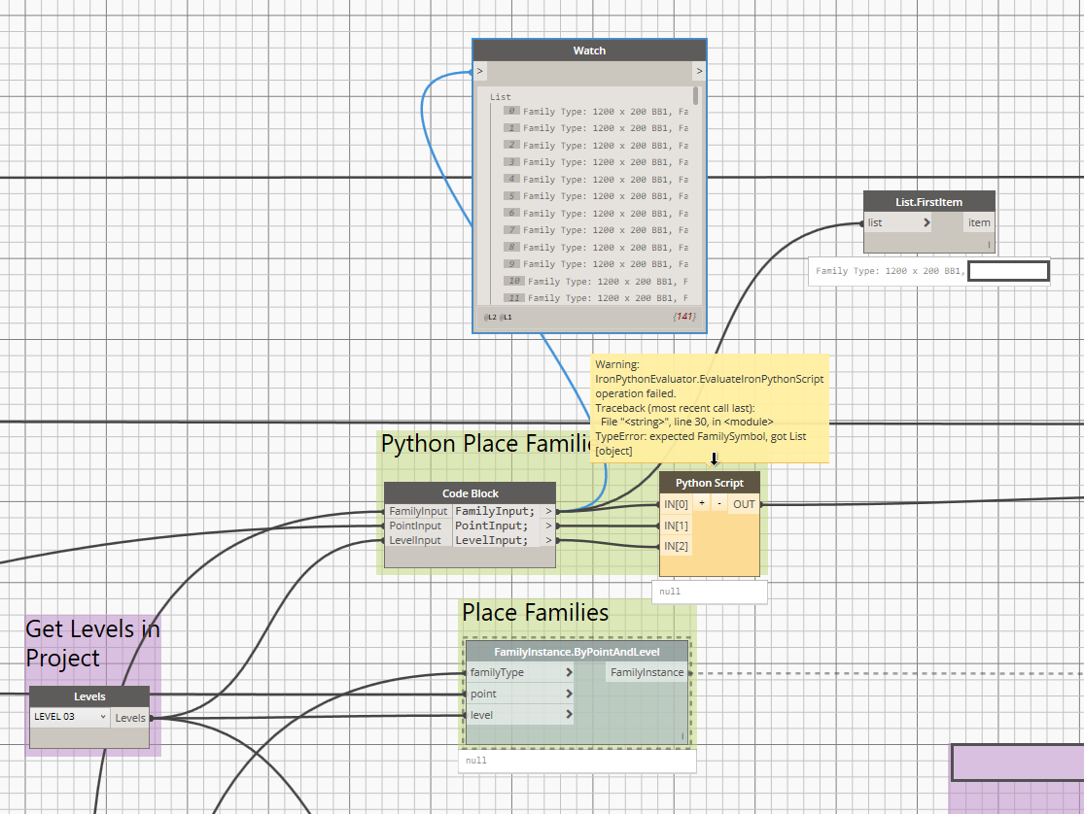
Task: Click the chevron beside LevelInput on the Code Block
Action: (x=547, y=540)
